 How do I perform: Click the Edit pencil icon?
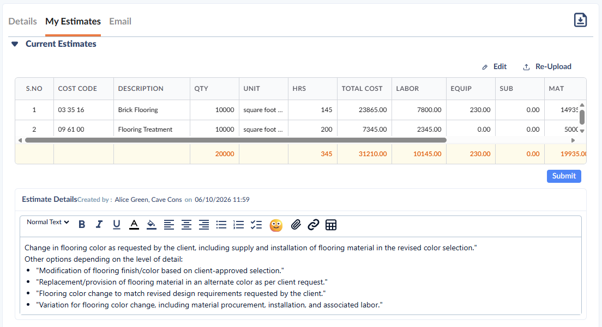tap(485, 67)
